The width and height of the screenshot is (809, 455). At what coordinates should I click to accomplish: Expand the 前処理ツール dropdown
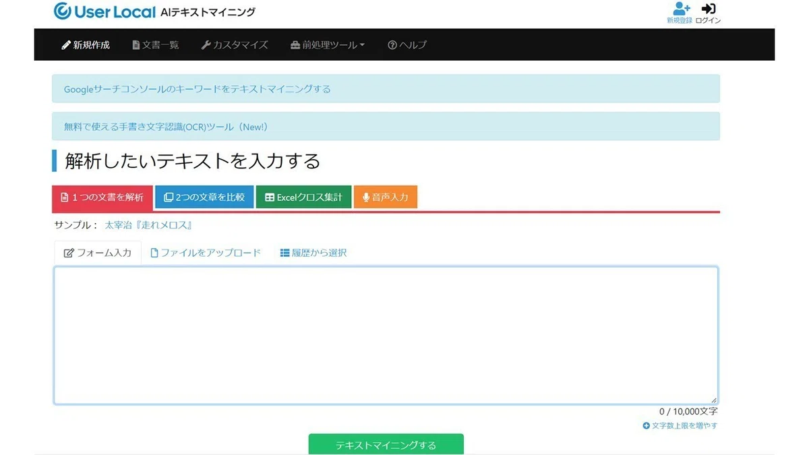click(x=328, y=45)
